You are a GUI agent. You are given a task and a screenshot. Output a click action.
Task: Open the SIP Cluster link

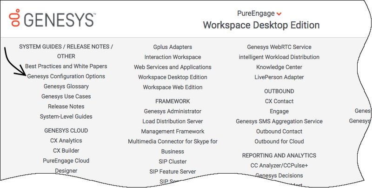(173, 161)
